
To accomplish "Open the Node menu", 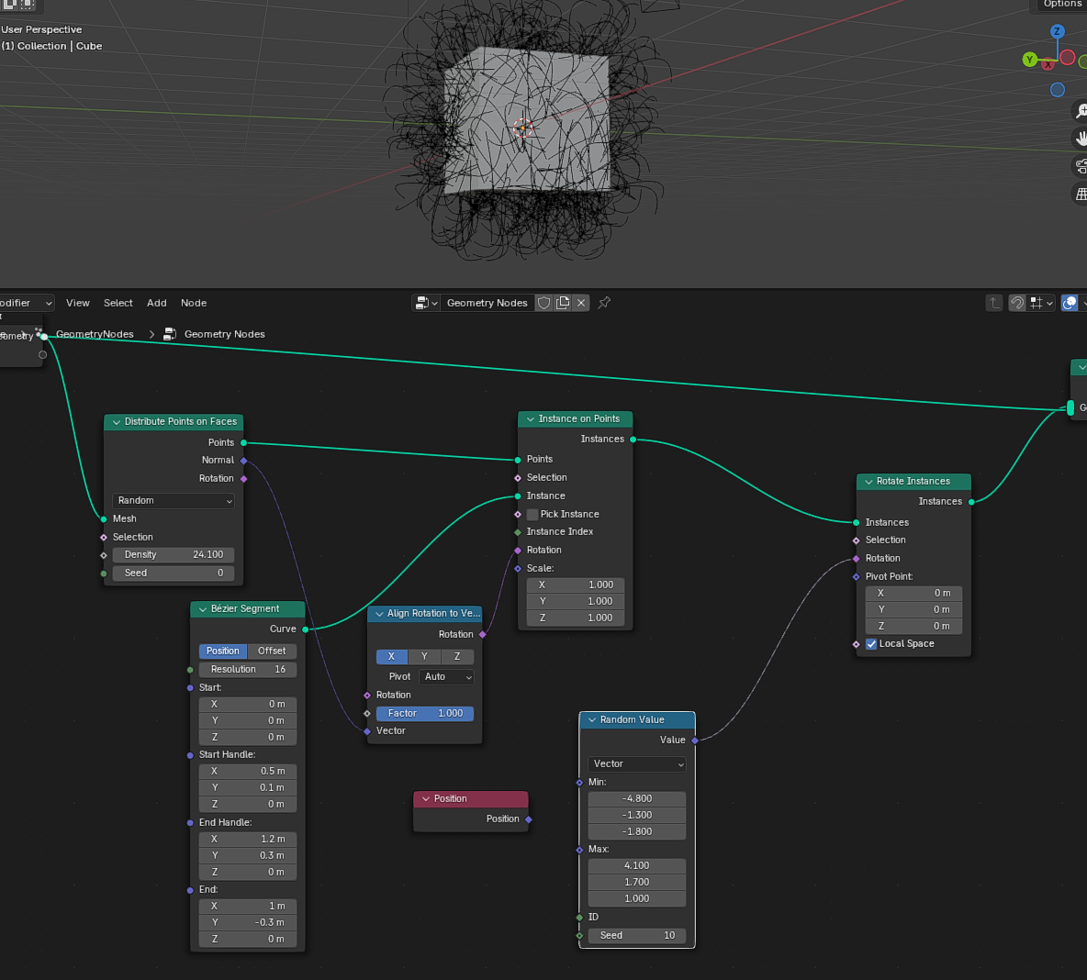I will [194, 303].
